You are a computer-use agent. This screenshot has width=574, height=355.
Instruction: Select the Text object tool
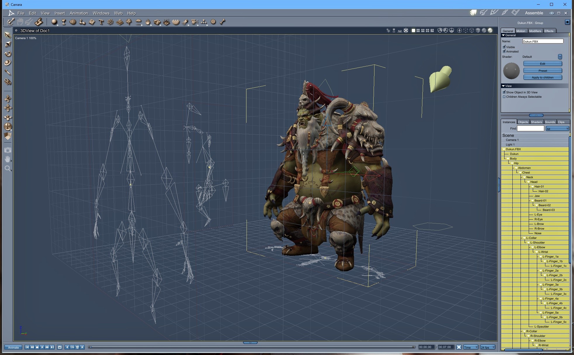101,22
